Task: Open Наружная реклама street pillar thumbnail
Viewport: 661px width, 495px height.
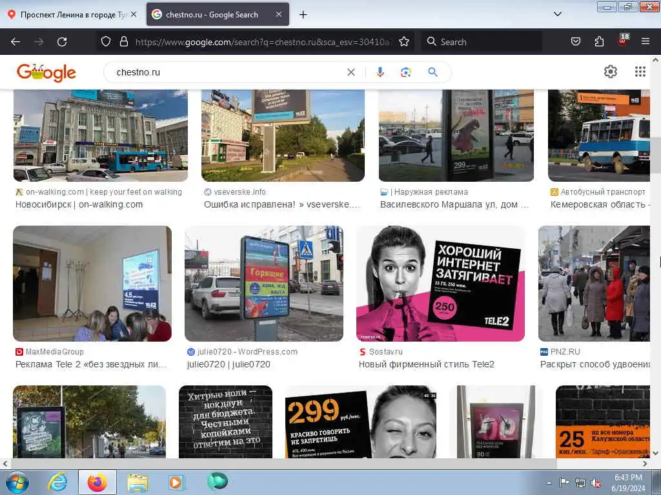Action: click(456, 135)
